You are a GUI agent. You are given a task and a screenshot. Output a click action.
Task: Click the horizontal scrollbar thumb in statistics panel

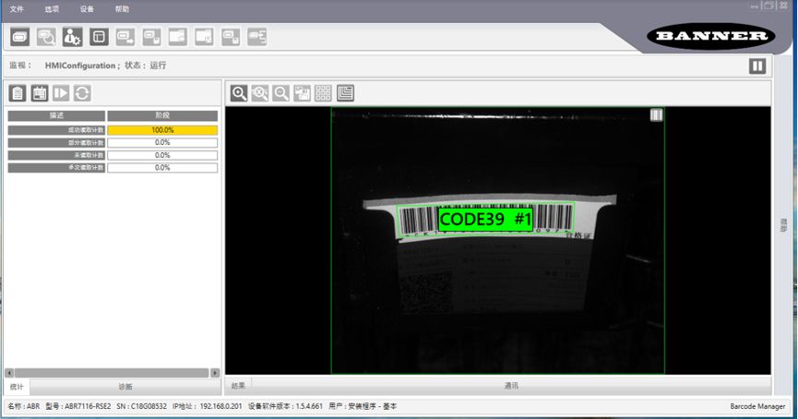click(112, 373)
